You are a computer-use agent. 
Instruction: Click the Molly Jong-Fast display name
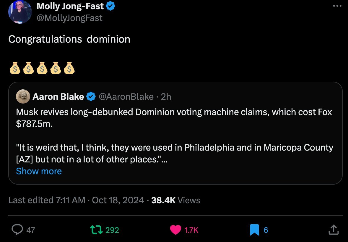pos(70,6)
